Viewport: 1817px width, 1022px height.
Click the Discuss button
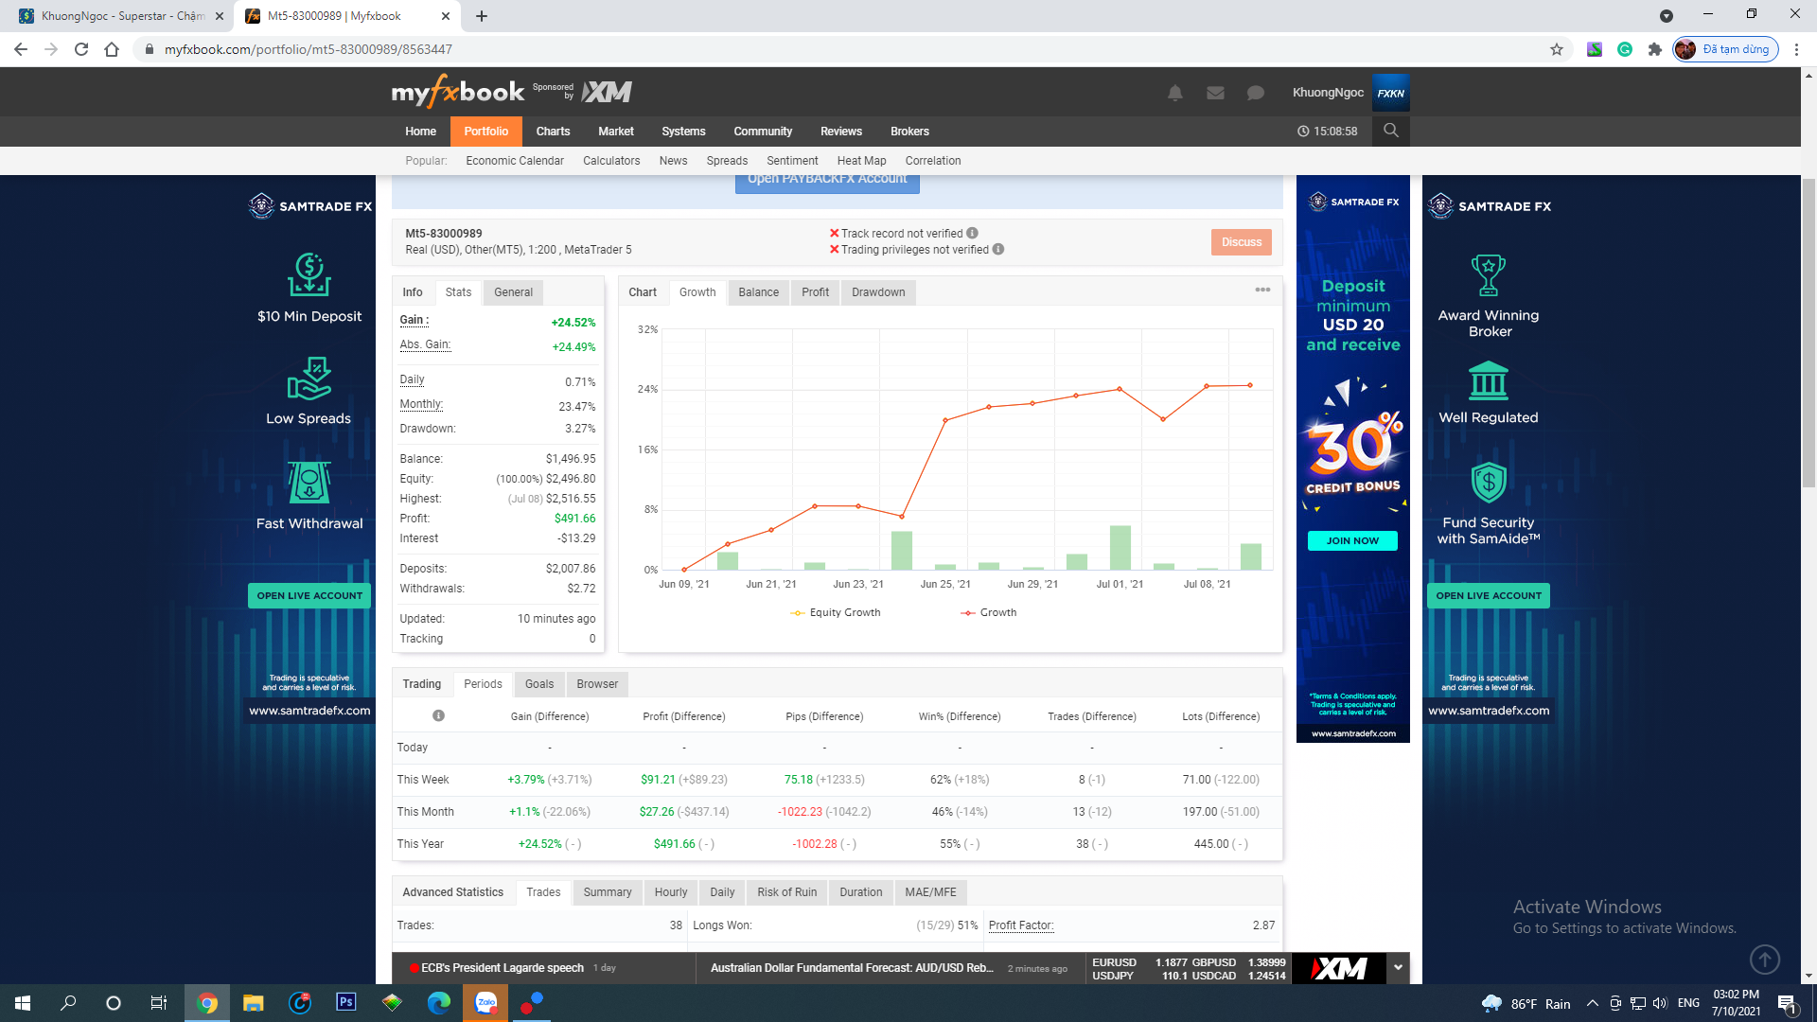click(1241, 242)
